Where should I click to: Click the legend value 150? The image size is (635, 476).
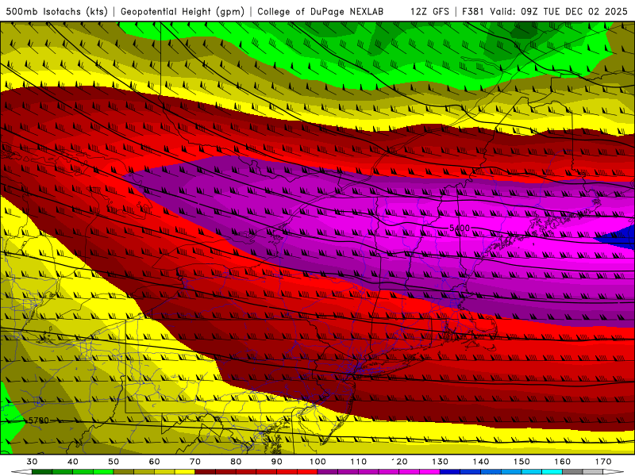521,462
